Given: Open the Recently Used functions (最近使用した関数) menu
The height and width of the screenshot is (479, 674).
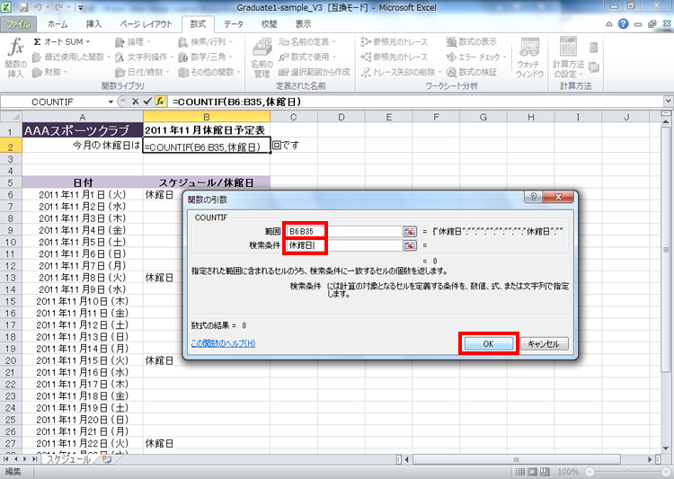Looking at the screenshot, I should click(71, 57).
